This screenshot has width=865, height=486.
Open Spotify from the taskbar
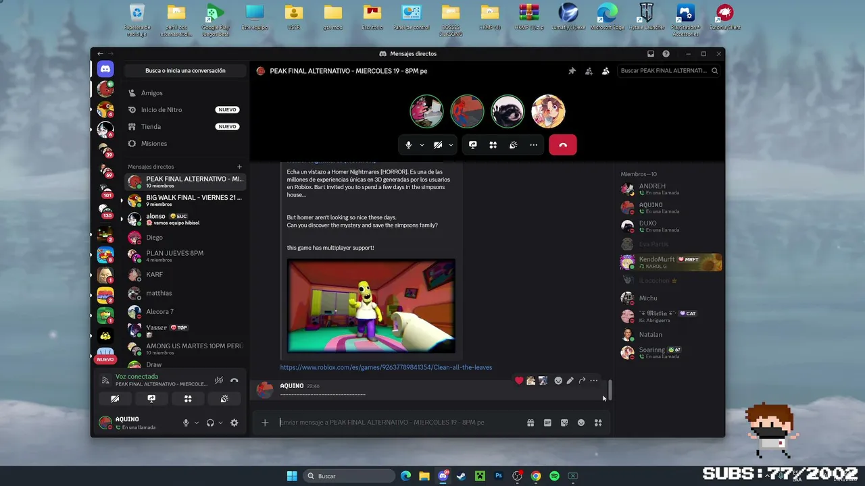[554, 476]
